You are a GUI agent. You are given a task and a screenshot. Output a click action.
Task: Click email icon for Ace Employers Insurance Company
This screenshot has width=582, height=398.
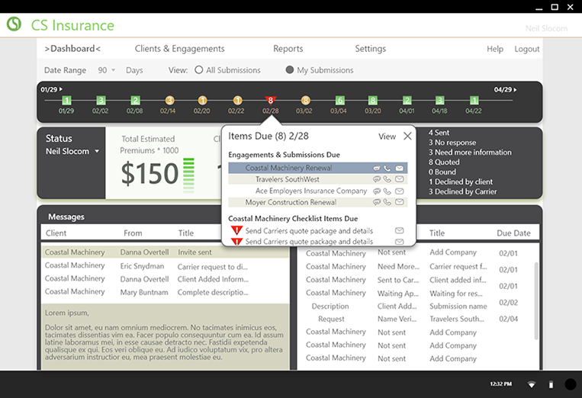click(x=400, y=191)
